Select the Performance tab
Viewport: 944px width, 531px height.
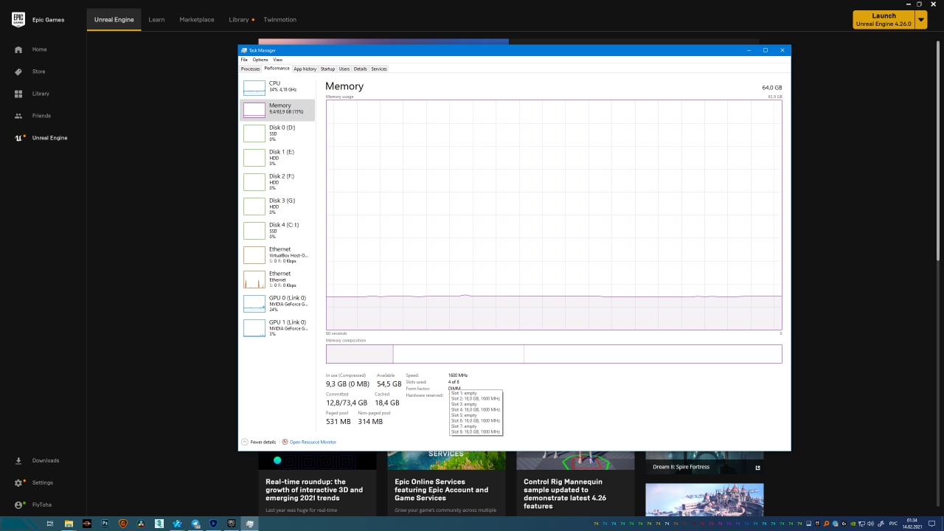tap(277, 69)
